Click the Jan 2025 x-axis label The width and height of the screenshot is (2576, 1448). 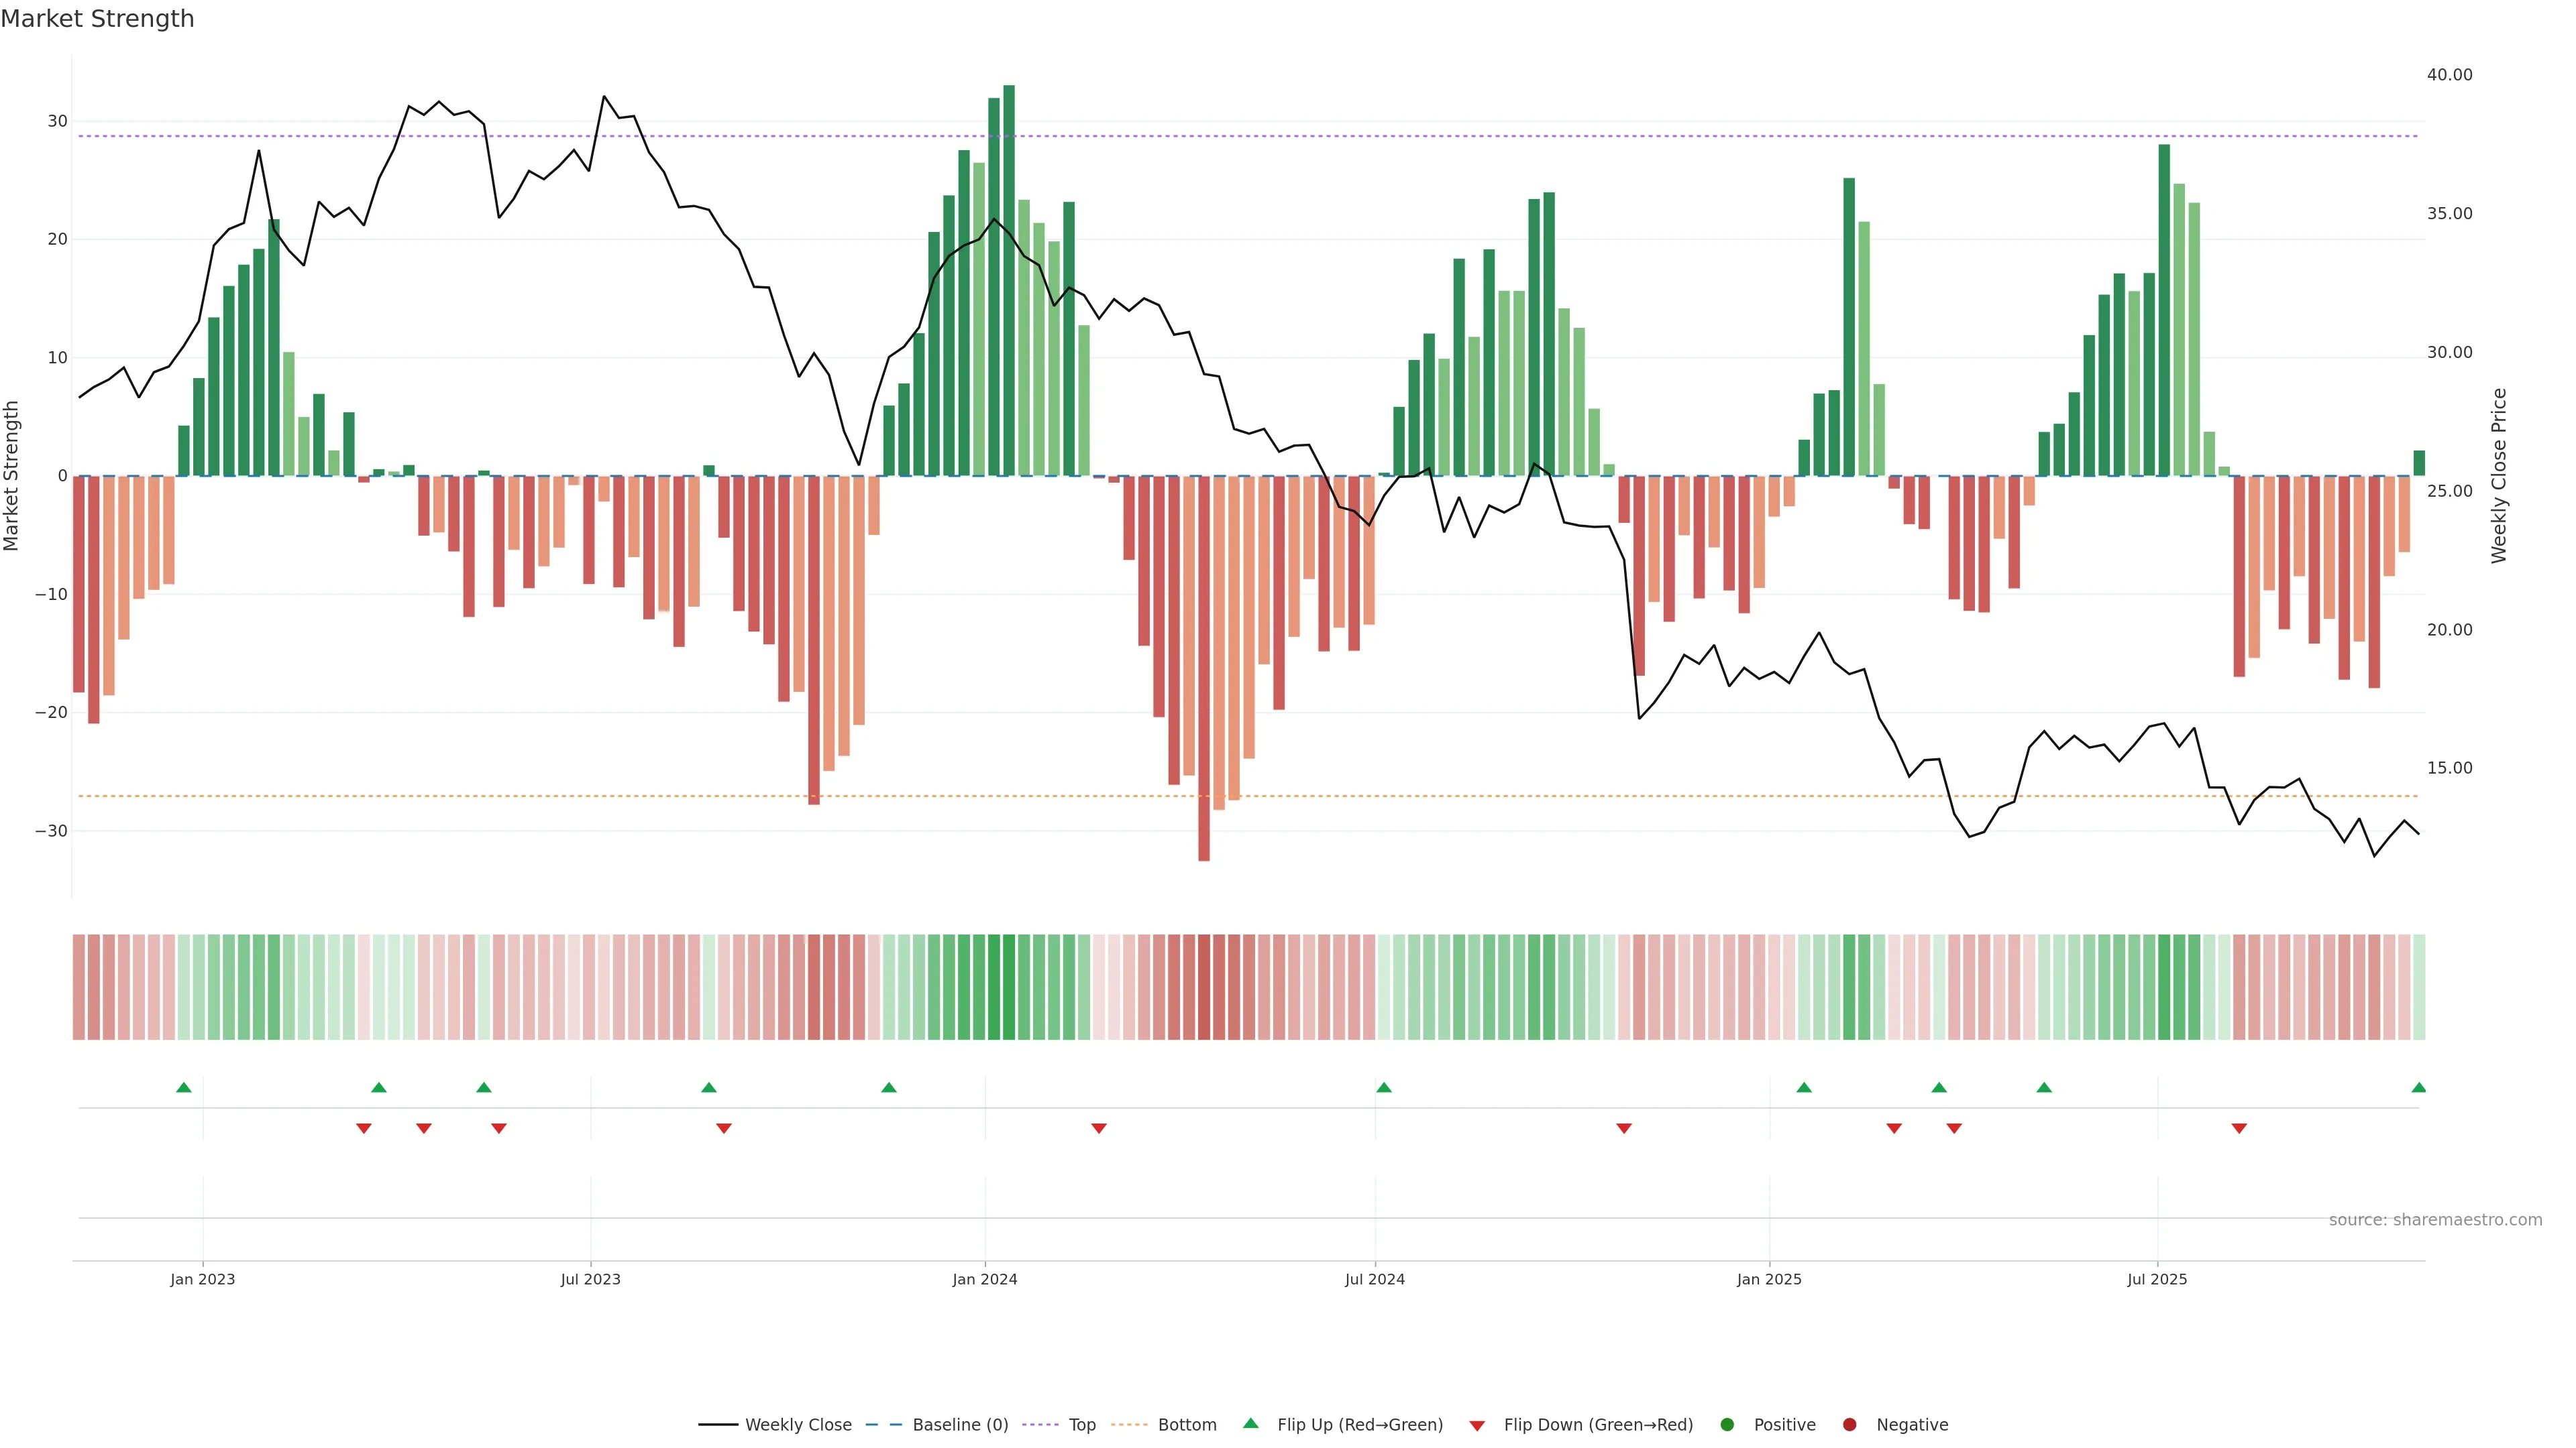(1769, 1279)
